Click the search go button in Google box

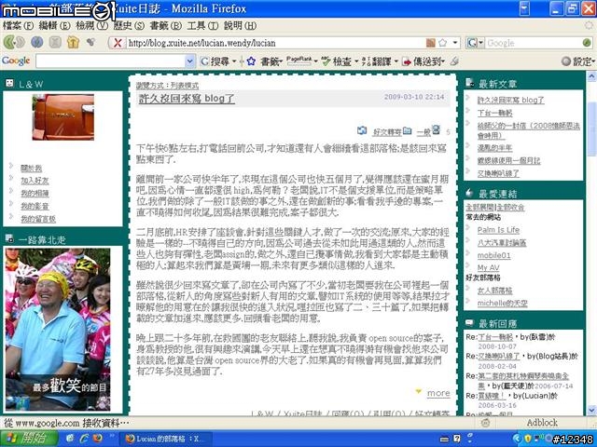[x=587, y=43]
